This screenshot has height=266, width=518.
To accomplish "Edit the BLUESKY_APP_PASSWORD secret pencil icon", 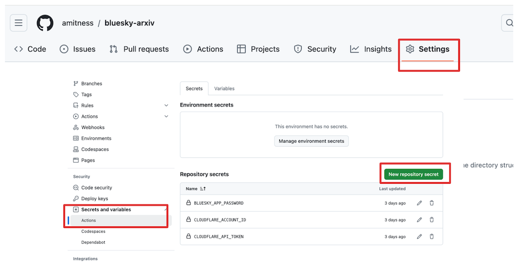I will tap(419, 203).
